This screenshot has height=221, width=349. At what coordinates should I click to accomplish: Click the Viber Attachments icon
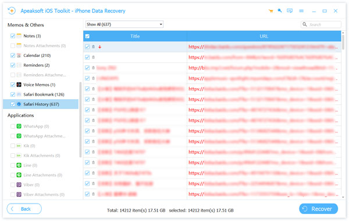pyautogui.click(x=19, y=194)
